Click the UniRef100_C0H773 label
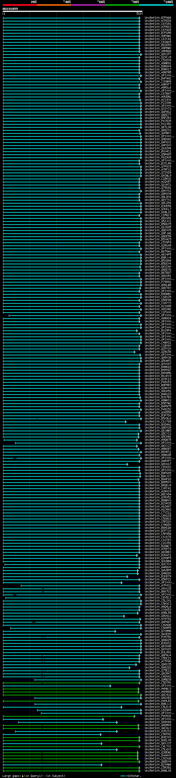 [158, 303]
